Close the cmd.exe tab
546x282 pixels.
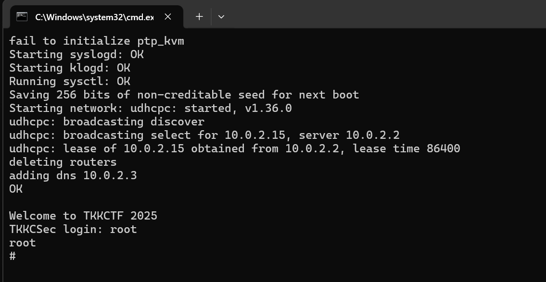pyautogui.click(x=168, y=17)
